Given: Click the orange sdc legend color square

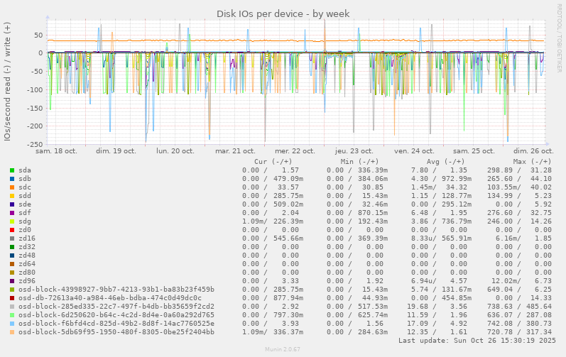Looking at the screenshot, I should [x=12, y=187].
